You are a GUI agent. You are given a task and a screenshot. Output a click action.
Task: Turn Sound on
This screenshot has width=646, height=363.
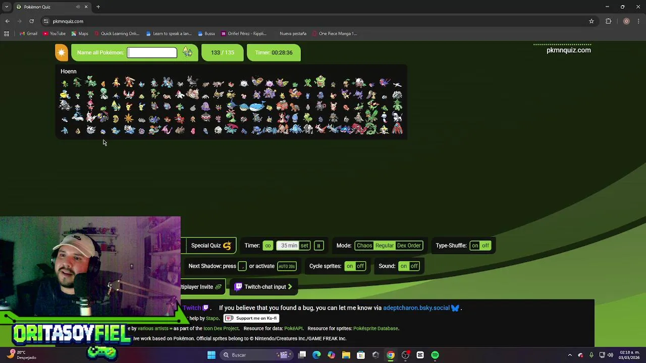(x=404, y=266)
